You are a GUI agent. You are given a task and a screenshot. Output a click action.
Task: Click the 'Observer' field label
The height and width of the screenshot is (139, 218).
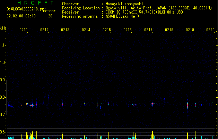tap(70, 4)
